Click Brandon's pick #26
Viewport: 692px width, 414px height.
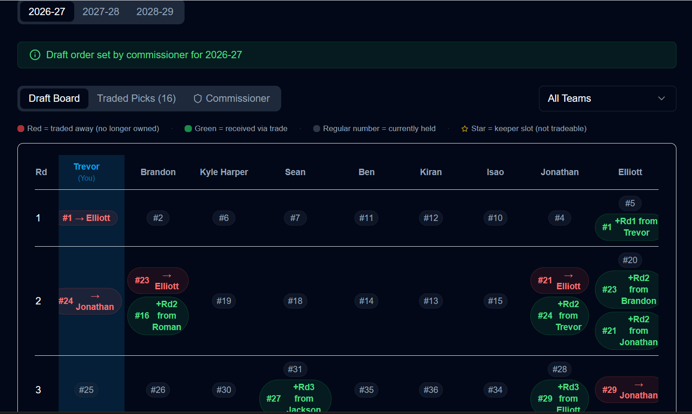pyautogui.click(x=158, y=390)
